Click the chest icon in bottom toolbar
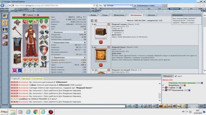Screen dimensions: 206x115 (x=161, y=106)
